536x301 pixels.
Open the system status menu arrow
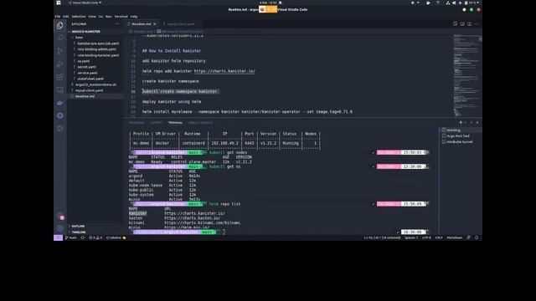click(x=477, y=3)
